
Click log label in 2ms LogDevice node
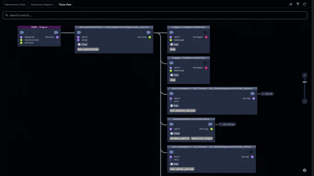tap(173, 49)
